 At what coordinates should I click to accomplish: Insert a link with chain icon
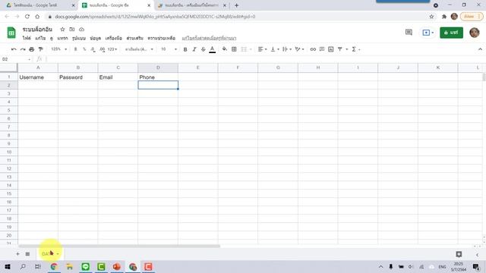(x=313, y=49)
